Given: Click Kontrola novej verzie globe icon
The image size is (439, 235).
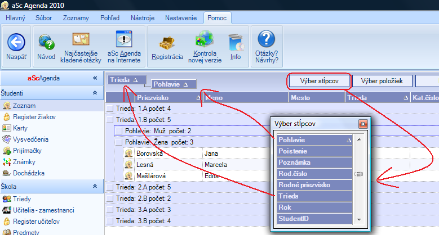Looking at the screenshot, I should click(x=205, y=39).
